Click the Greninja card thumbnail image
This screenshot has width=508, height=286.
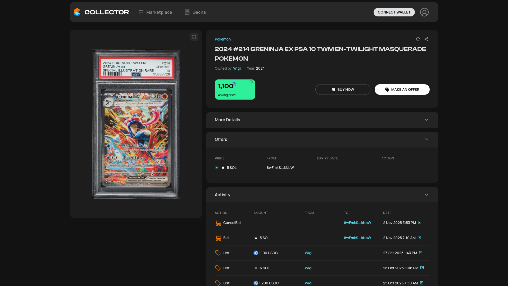pyautogui.click(x=136, y=124)
